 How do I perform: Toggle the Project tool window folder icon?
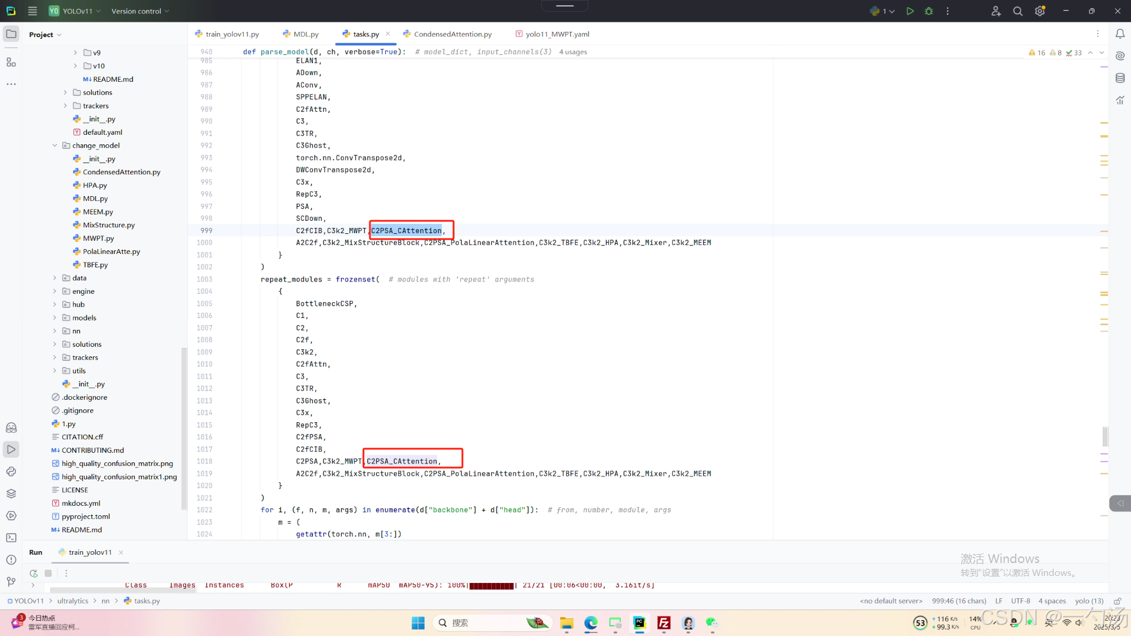click(x=11, y=34)
